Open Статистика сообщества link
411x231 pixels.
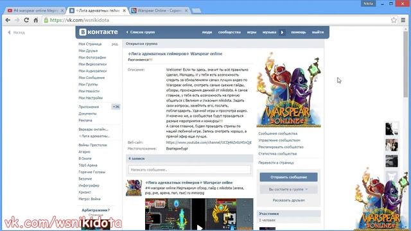click(277, 154)
